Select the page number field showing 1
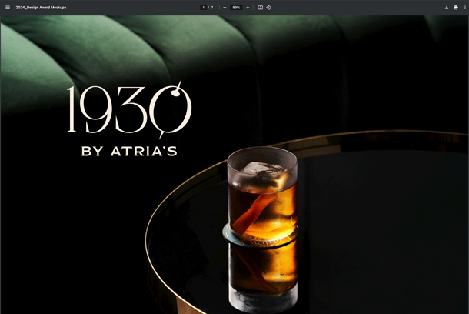Viewport: 469px width, 314px height. point(204,8)
